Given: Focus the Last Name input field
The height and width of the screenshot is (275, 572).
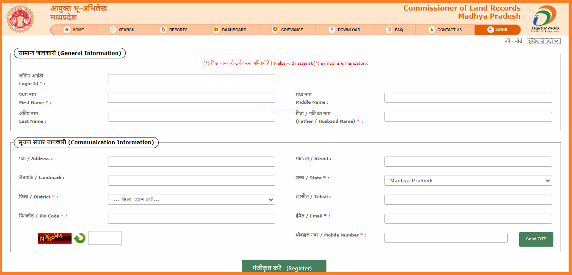Looking at the screenshot, I should (191, 117).
